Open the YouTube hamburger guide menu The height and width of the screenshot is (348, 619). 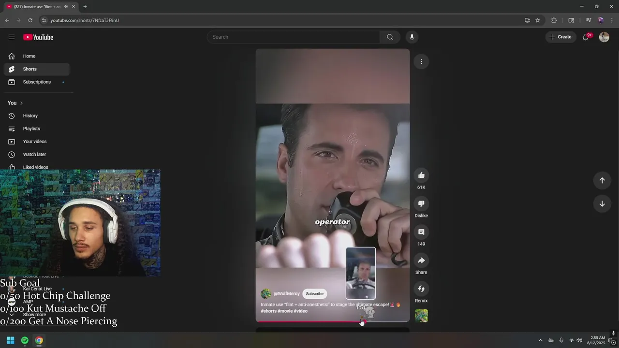(12, 37)
